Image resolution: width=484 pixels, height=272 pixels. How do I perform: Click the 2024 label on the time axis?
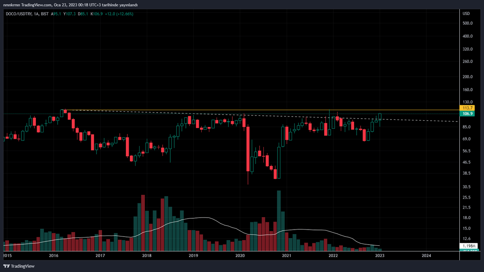pos(426,255)
